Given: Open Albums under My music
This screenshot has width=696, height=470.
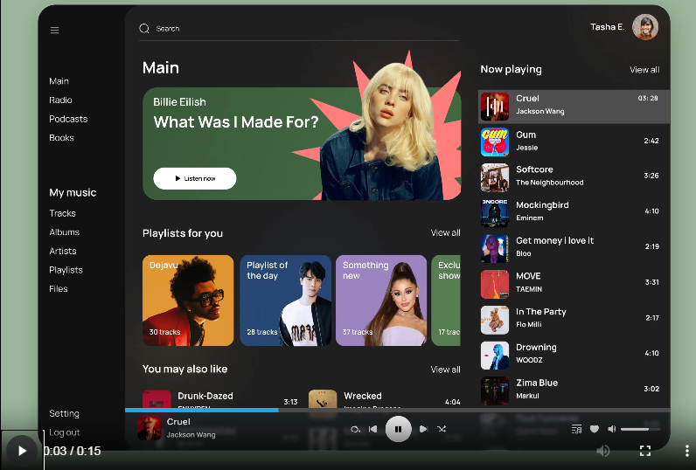Looking at the screenshot, I should tap(65, 232).
